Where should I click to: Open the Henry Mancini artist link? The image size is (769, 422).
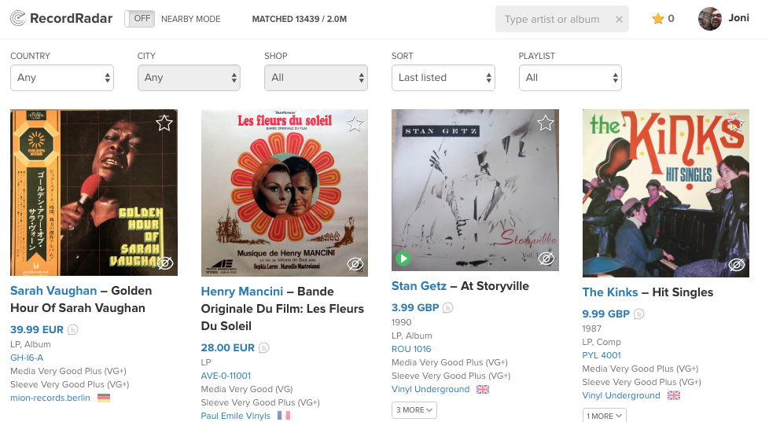coord(242,292)
